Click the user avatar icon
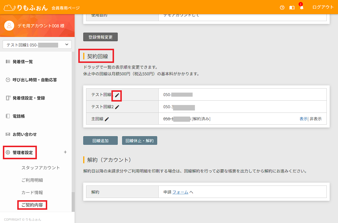The image size is (338, 223). coord(9,26)
